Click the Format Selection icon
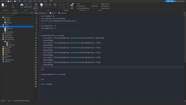The width and height of the screenshot is (186, 105). click(x=35, y=6)
